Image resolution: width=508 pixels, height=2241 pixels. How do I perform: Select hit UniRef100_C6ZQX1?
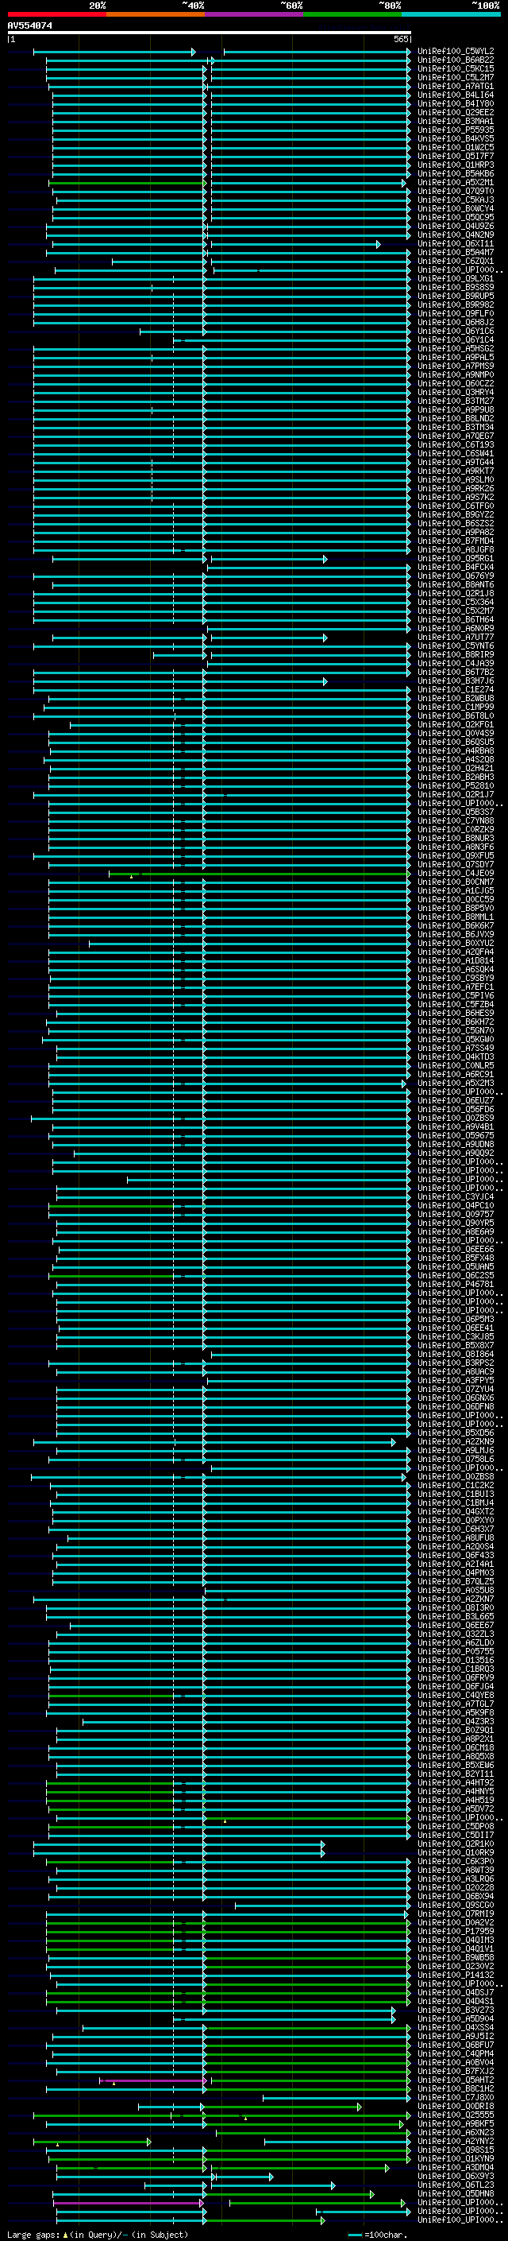click(456, 261)
